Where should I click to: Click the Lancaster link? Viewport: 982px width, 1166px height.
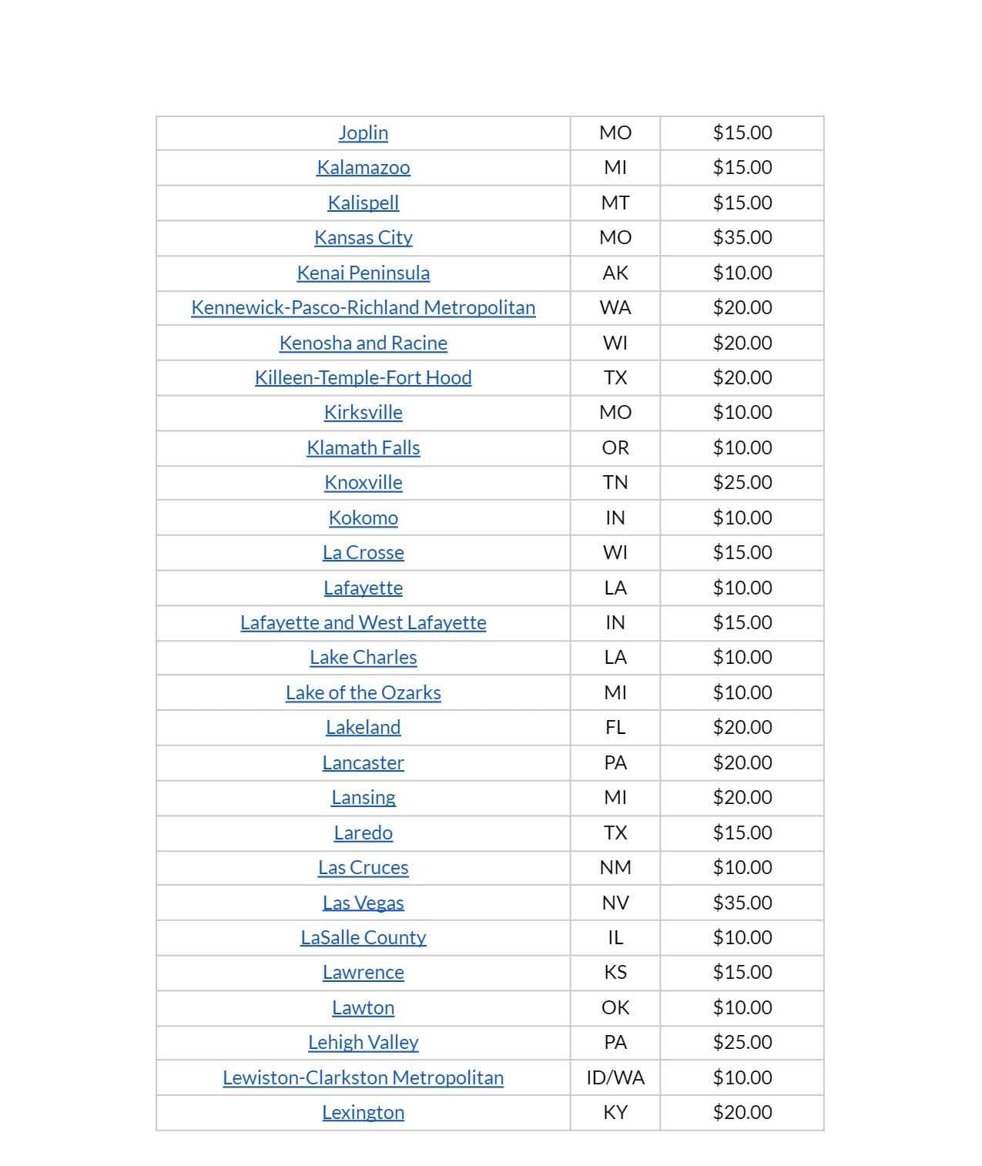click(x=363, y=762)
